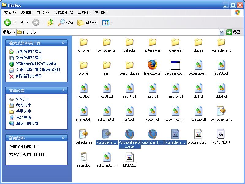Collapse the 其他位置 panel
Viewport: 245px width, 184px height.
(63, 90)
